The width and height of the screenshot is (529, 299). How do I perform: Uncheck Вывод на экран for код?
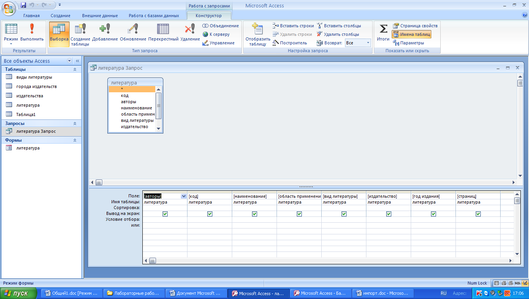coord(210,214)
